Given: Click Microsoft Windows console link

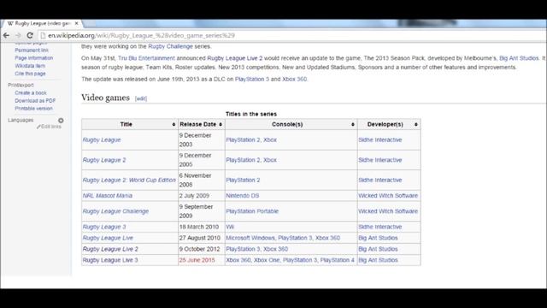Looking at the screenshot, I should [x=250, y=238].
